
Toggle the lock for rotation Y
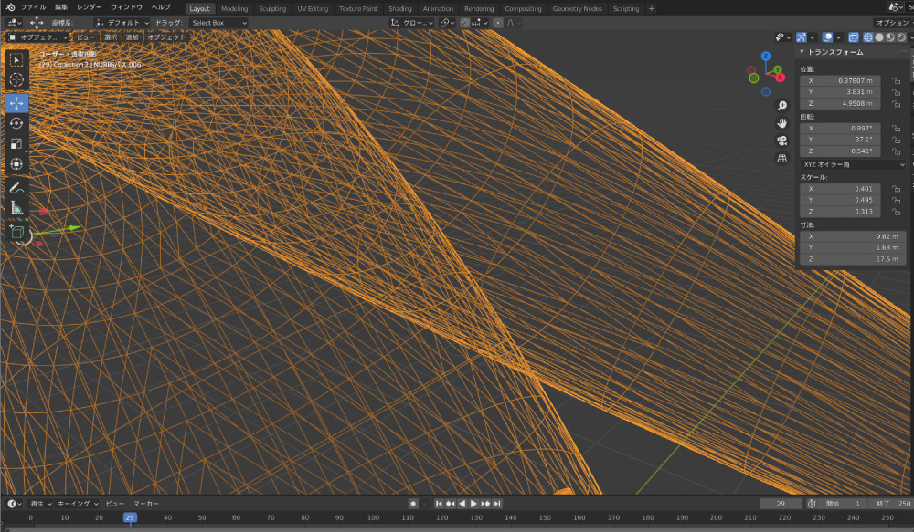(896, 140)
